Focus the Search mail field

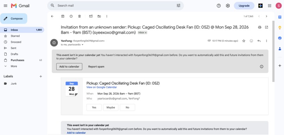tap(116, 6)
